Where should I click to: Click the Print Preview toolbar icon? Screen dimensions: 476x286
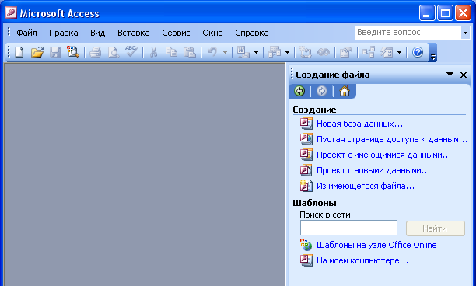click(114, 52)
